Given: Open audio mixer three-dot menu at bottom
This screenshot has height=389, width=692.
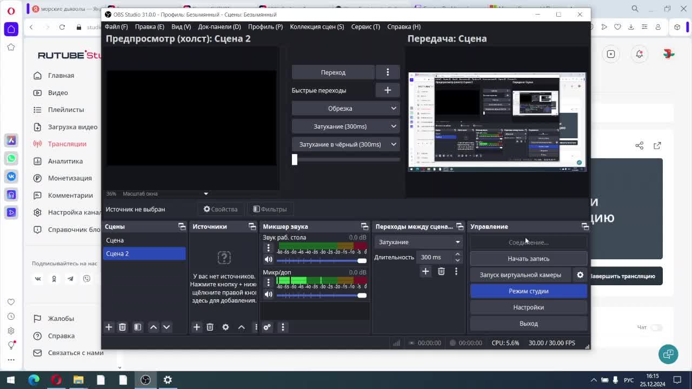Looking at the screenshot, I should pos(282,327).
